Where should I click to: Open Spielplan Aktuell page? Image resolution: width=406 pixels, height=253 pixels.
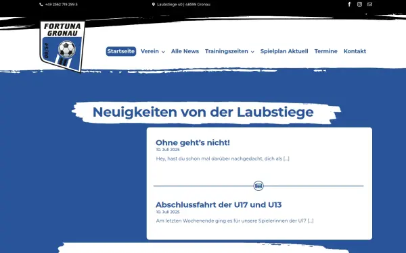284,51
